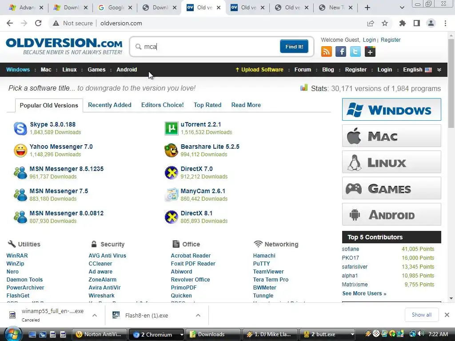This screenshot has width=455, height=341.
Task: Open Chrome three-dot menu
Action: (445, 23)
